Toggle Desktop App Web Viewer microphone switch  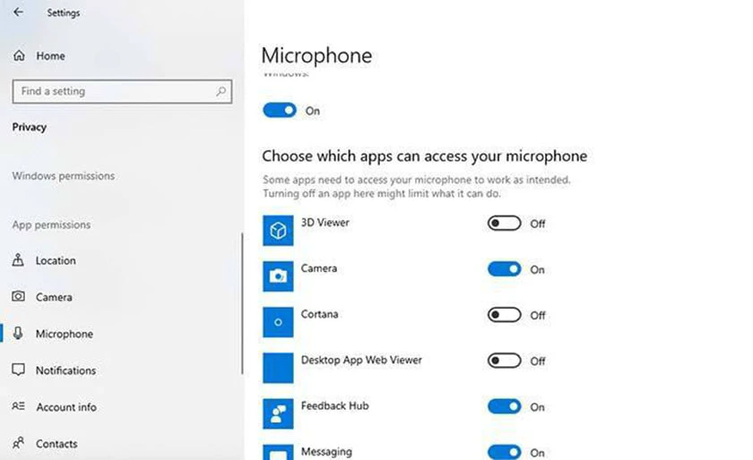[x=504, y=361]
